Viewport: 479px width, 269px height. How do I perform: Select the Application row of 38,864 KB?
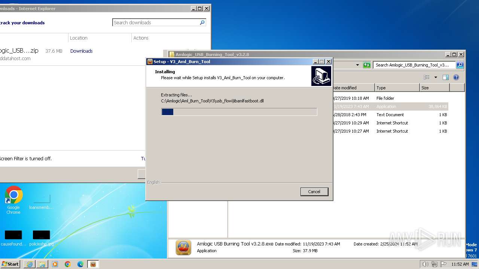coord(390,106)
